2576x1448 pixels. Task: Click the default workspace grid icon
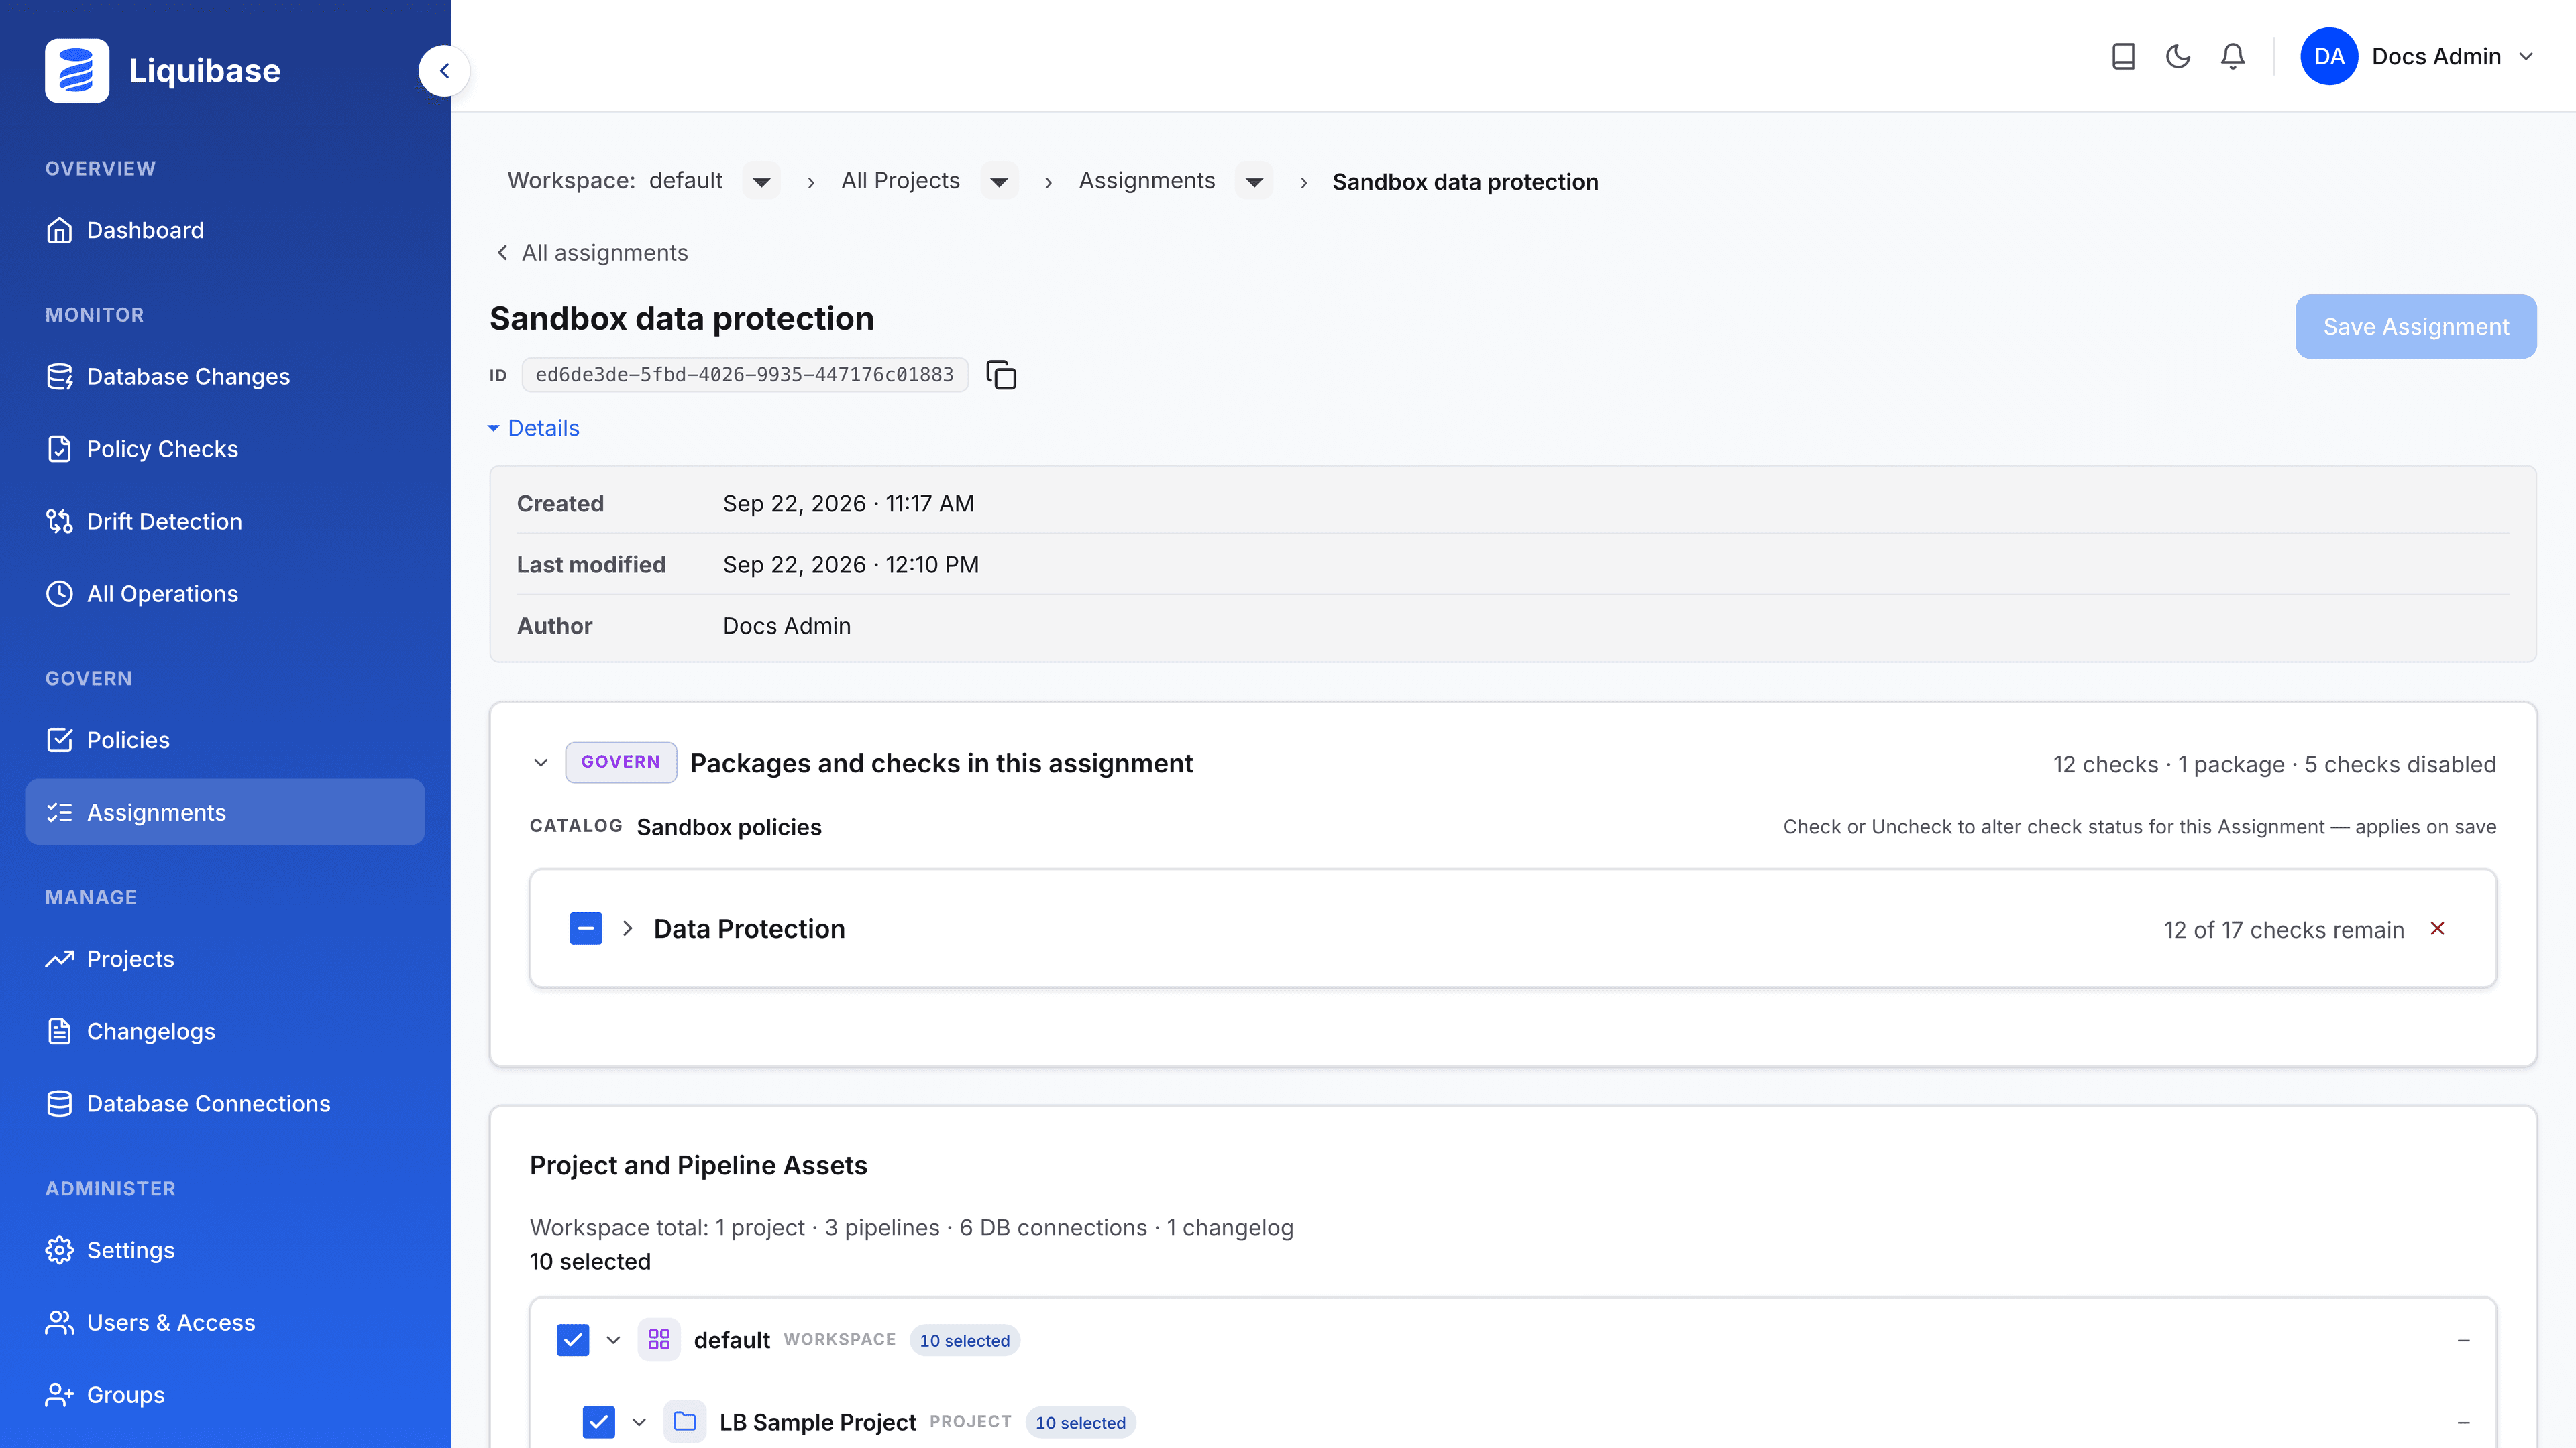click(x=659, y=1340)
